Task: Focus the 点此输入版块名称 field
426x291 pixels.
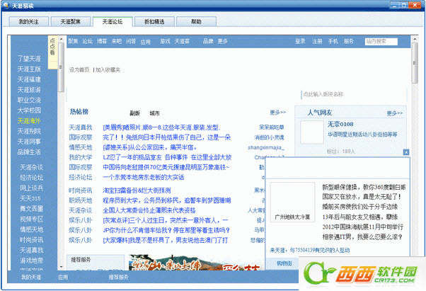Action: click(x=354, y=94)
